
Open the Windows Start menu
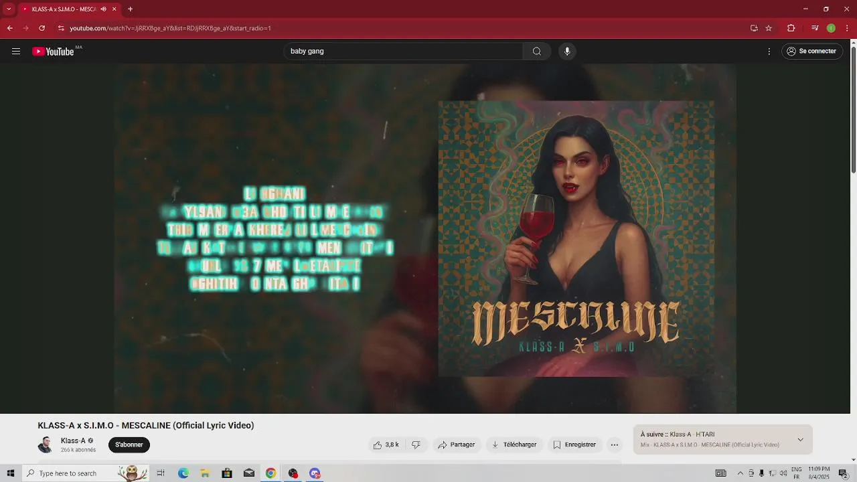11,473
